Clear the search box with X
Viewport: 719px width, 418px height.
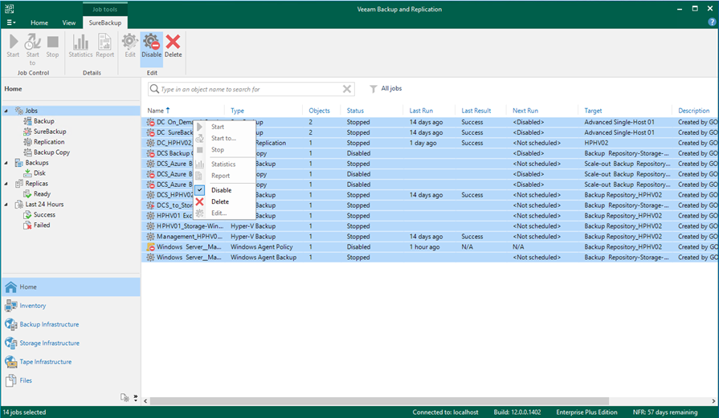347,89
